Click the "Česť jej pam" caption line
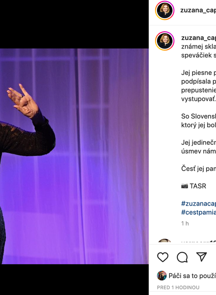The height and width of the screenshot is (295, 216). tap(198, 168)
